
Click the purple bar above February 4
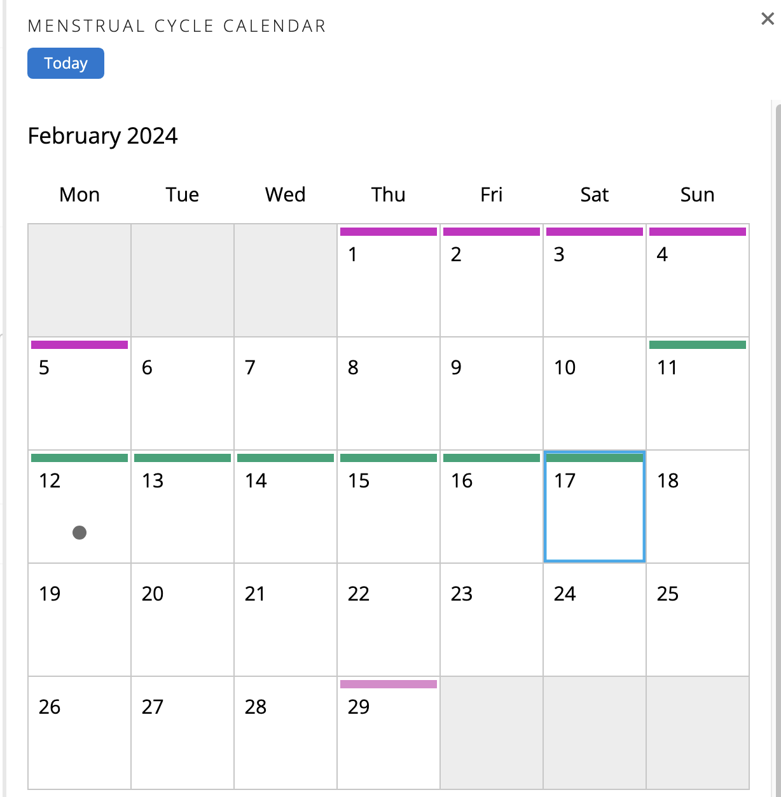pos(698,231)
